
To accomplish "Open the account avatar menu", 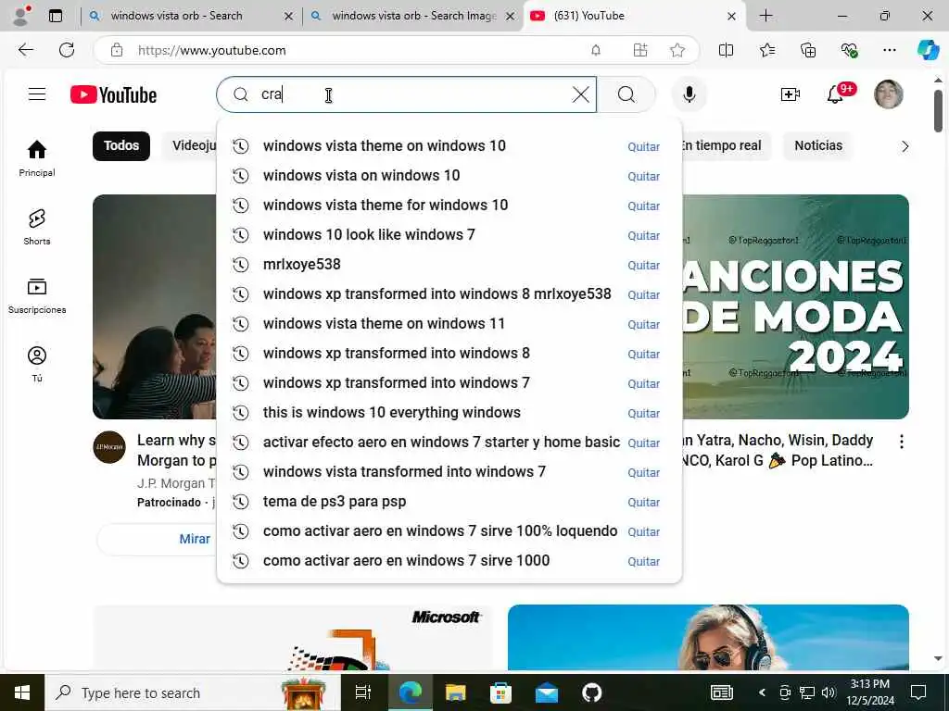I will tap(889, 94).
